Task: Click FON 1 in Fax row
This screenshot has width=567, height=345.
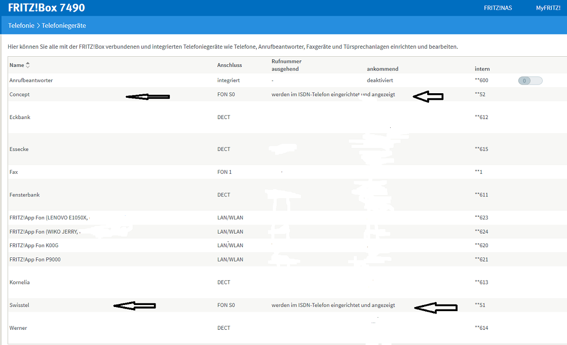Action: click(x=224, y=172)
